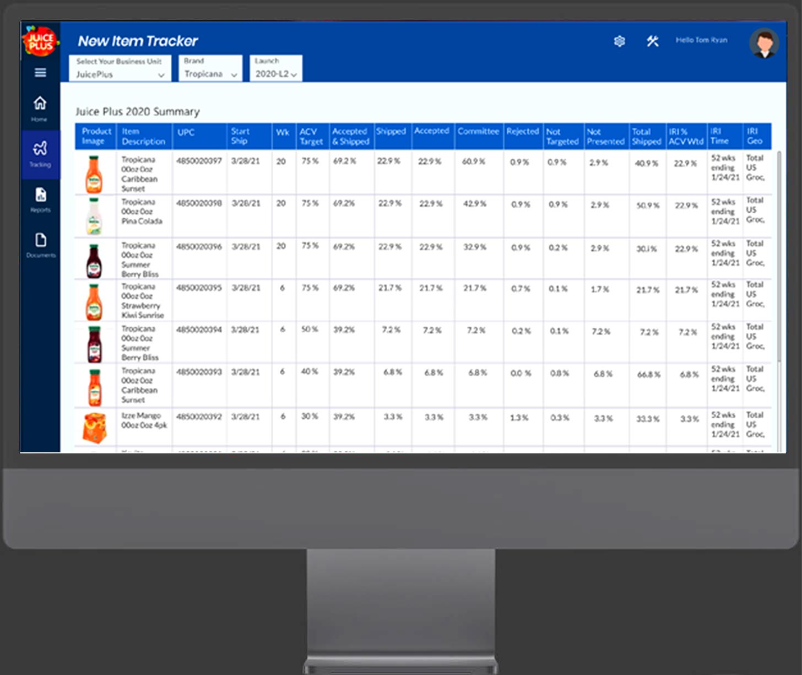The height and width of the screenshot is (675, 802).
Task: Select UPC 4850020396 cell
Action: click(199, 246)
